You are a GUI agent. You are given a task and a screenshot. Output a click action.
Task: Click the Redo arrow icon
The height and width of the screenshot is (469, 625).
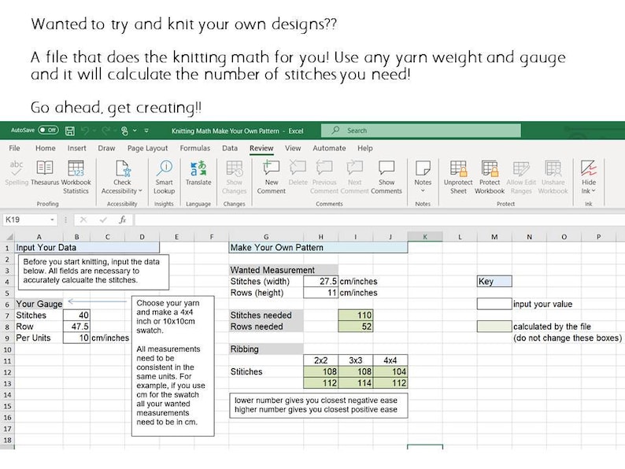click(105, 131)
